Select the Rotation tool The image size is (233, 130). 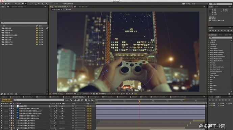(x=13, y=4)
